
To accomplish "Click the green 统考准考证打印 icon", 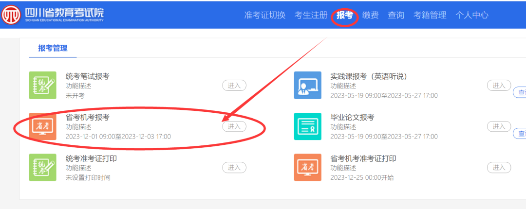I will coord(42,167).
